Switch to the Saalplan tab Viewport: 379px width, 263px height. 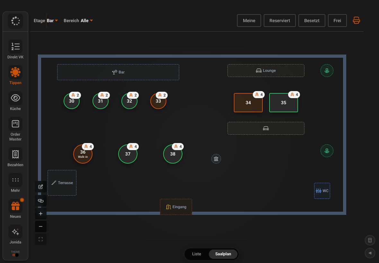tap(223, 254)
